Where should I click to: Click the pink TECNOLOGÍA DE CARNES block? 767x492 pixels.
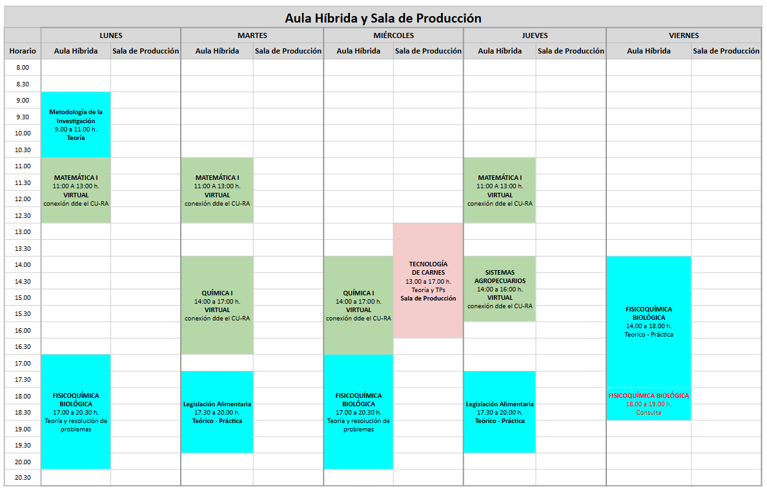pos(428,280)
